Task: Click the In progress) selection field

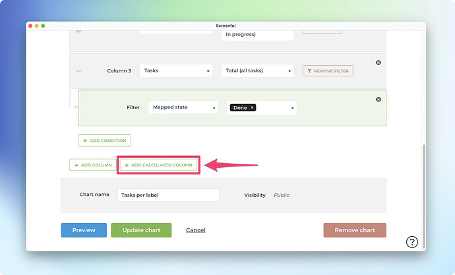Action: pos(257,34)
